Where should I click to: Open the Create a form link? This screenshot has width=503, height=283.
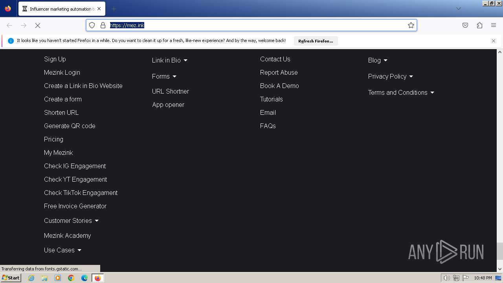pyautogui.click(x=63, y=99)
